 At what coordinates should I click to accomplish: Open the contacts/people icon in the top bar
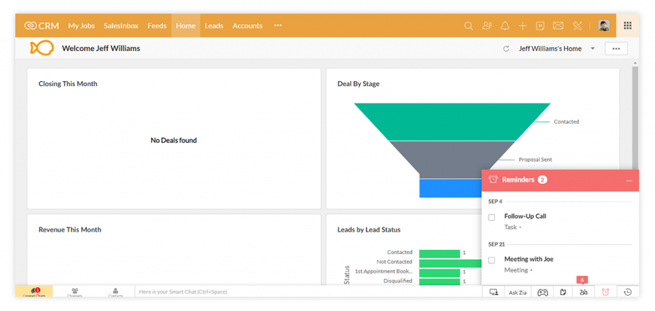click(x=487, y=26)
